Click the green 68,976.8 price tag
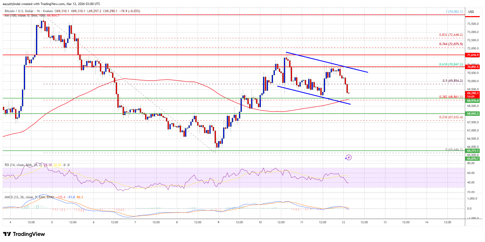 click(x=473, y=101)
